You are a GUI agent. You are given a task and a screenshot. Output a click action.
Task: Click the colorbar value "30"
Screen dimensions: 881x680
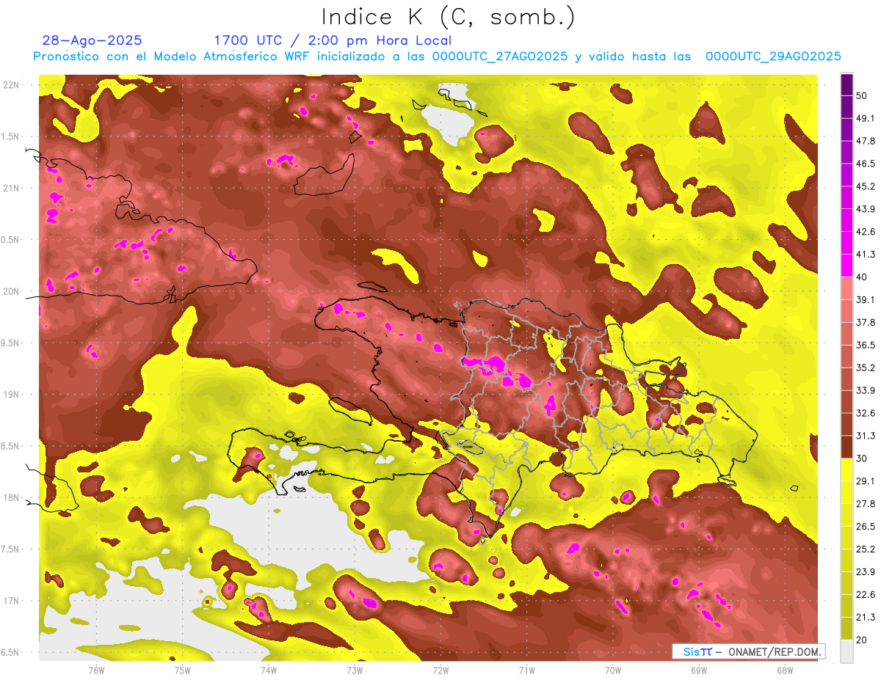pyautogui.click(x=863, y=458)
